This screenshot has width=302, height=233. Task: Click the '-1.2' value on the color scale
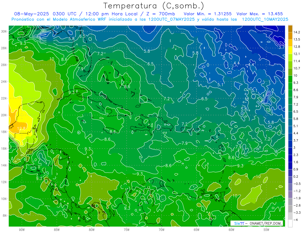point(297,191)
